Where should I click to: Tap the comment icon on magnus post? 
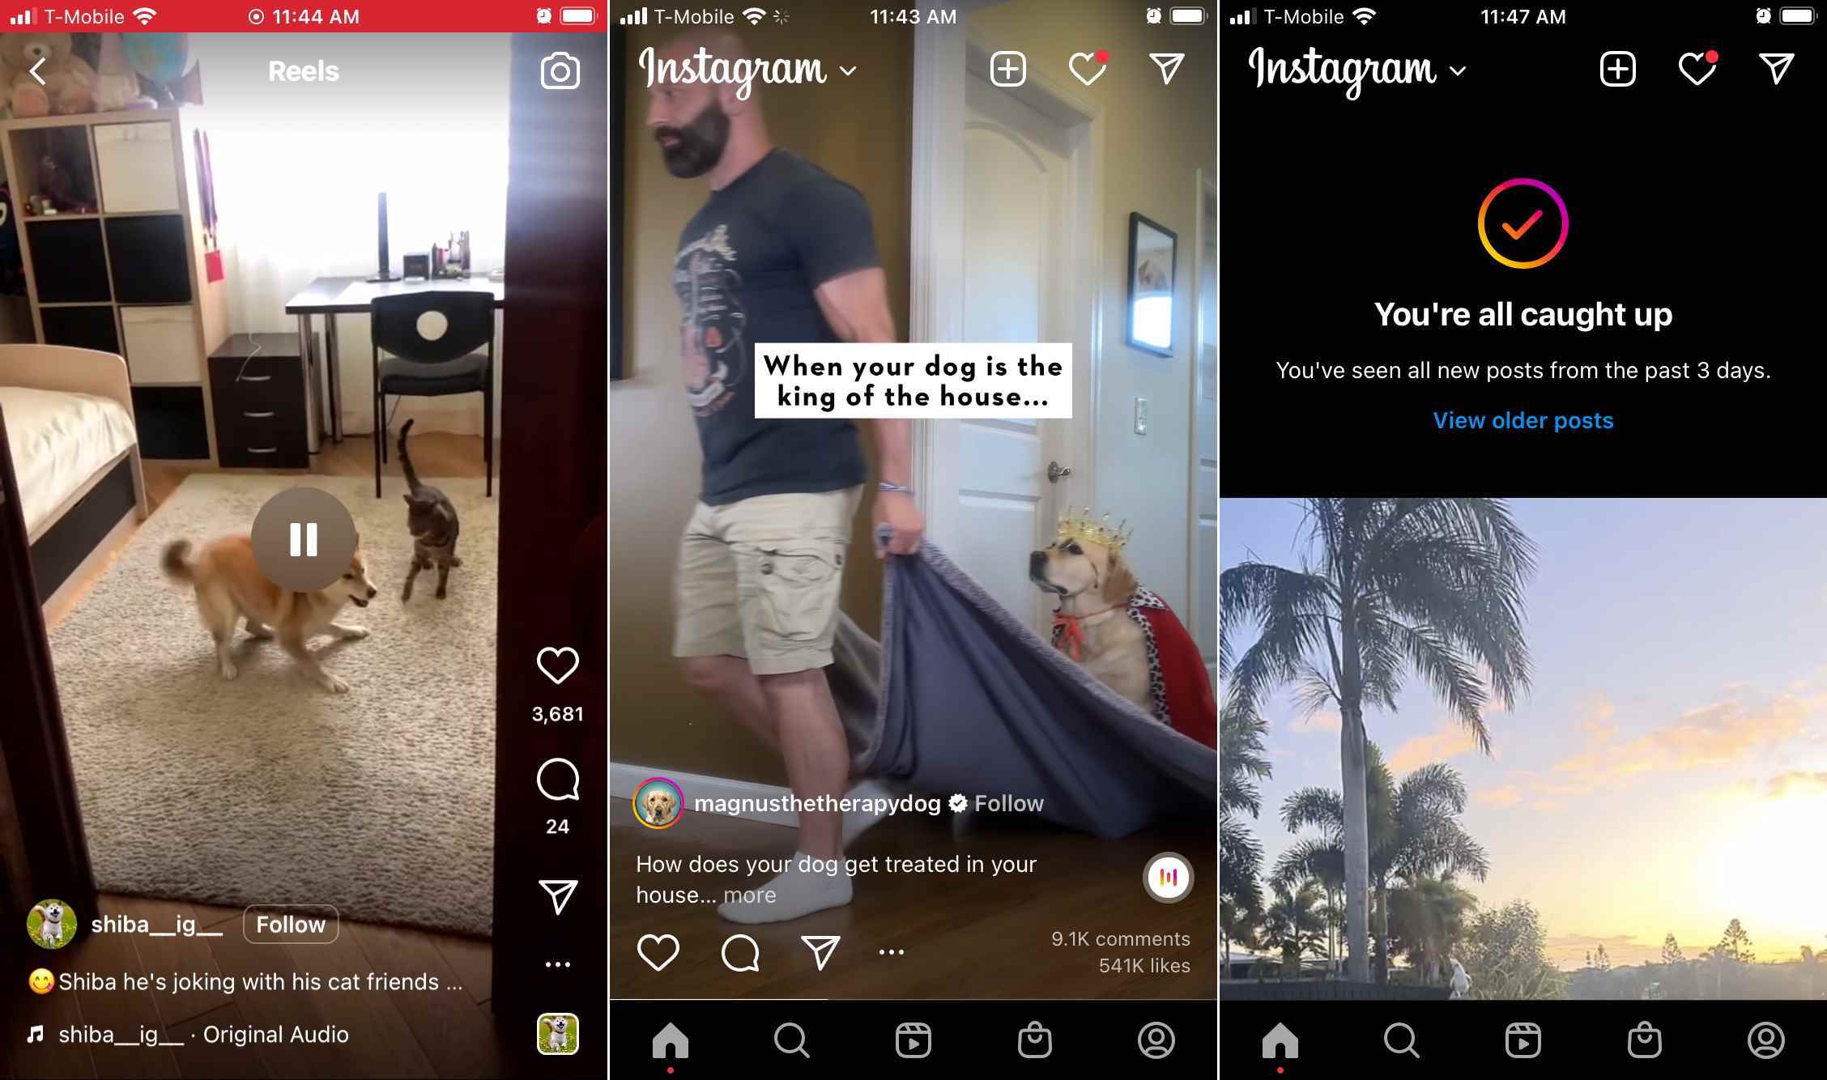(x=740, y=953)
